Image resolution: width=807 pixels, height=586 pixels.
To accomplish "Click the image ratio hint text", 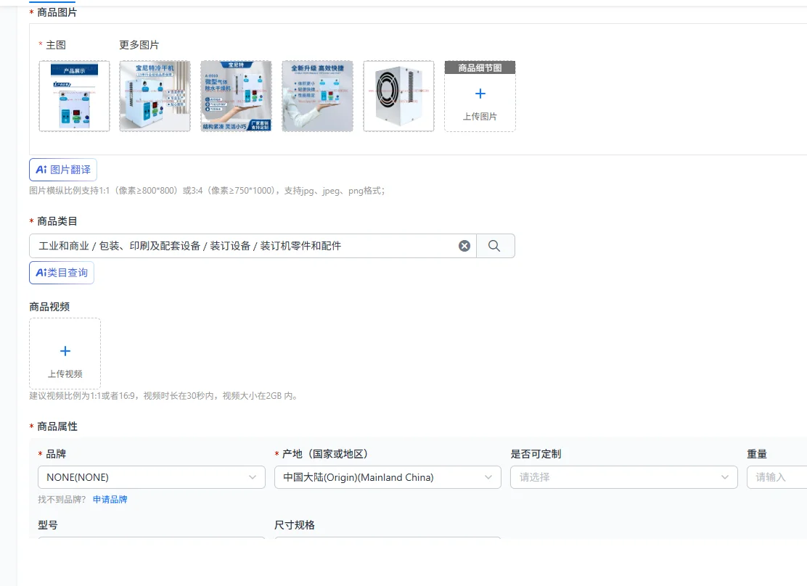I will (x=207, y=191).
